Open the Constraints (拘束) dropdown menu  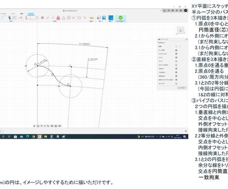tap(55, 21)
